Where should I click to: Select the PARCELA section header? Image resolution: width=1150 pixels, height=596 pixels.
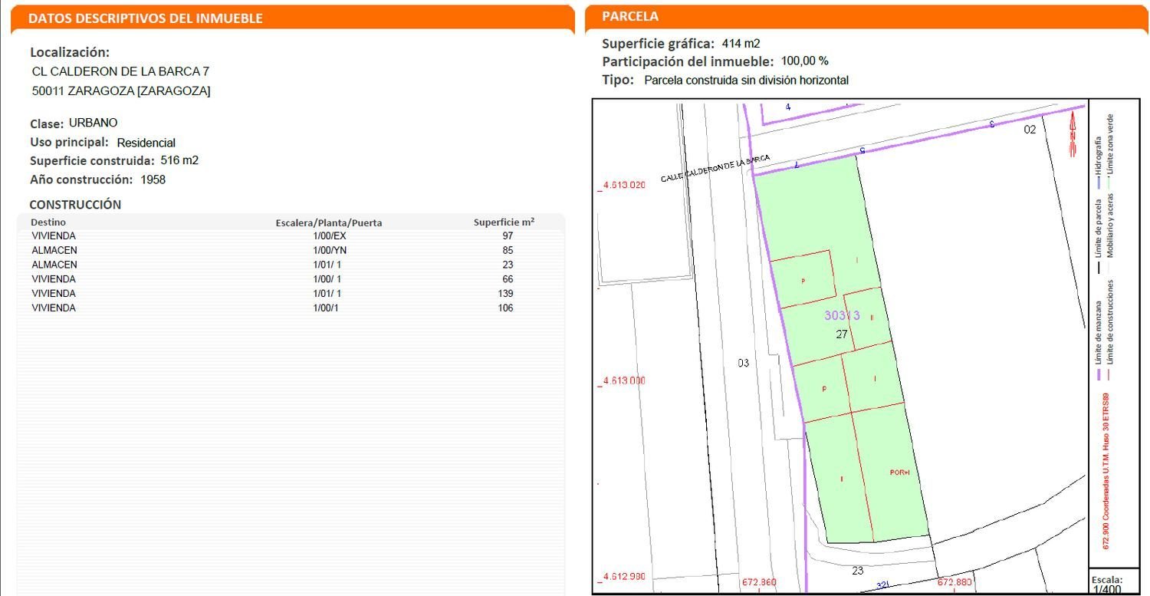point(629,17)
